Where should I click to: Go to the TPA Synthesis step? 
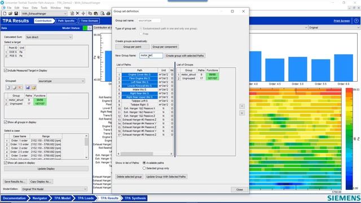click(x=135, y=198)
